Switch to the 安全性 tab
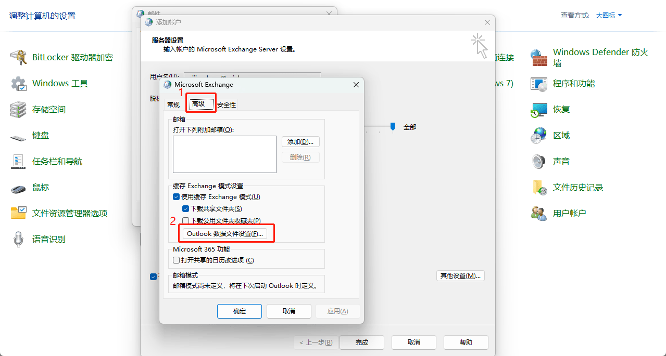 click(227, 104)
